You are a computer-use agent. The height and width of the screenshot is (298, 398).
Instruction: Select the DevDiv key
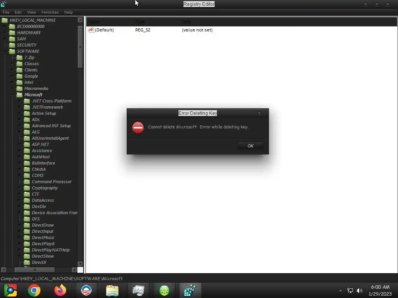(39, 206)
